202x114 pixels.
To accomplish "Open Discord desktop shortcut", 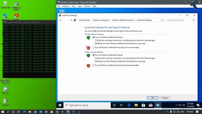I will [x=5, y=90].
